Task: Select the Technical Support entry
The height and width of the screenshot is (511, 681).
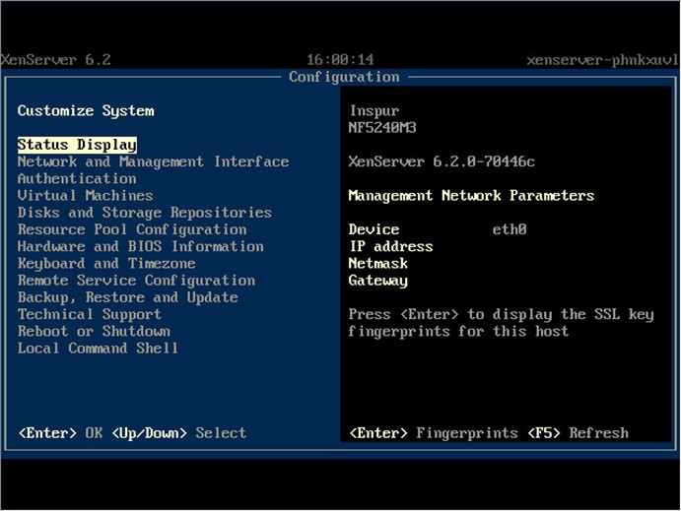Action: click(x=89, y=314)
